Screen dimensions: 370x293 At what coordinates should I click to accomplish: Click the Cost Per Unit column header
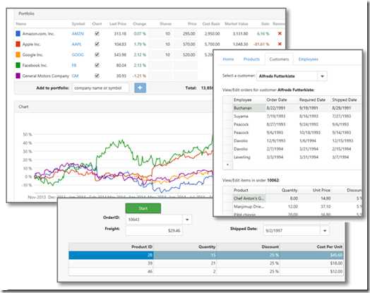click(x=311, y=247)
